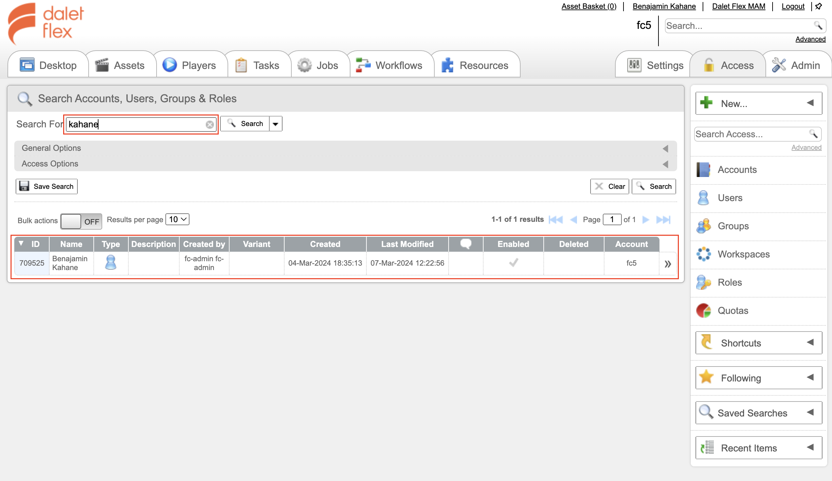
Task: Click the pin icon next to Logout
Action: [819, 6]
